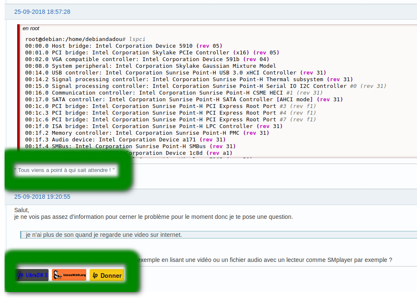The width and height of the screenshot is (417, 300).
Task: Click the 00:15.0 Serial IO I2C Controller line
Action: (206, 86)
